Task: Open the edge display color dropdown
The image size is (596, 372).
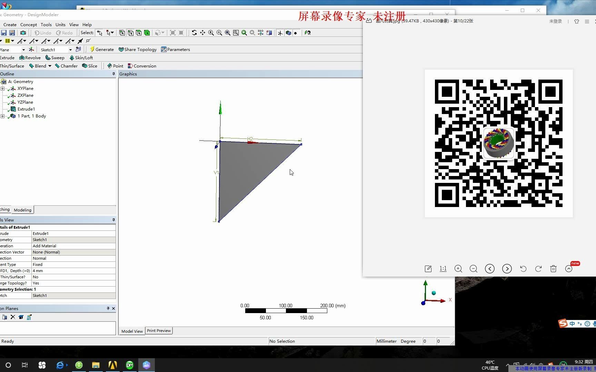Action: [13, 41]
